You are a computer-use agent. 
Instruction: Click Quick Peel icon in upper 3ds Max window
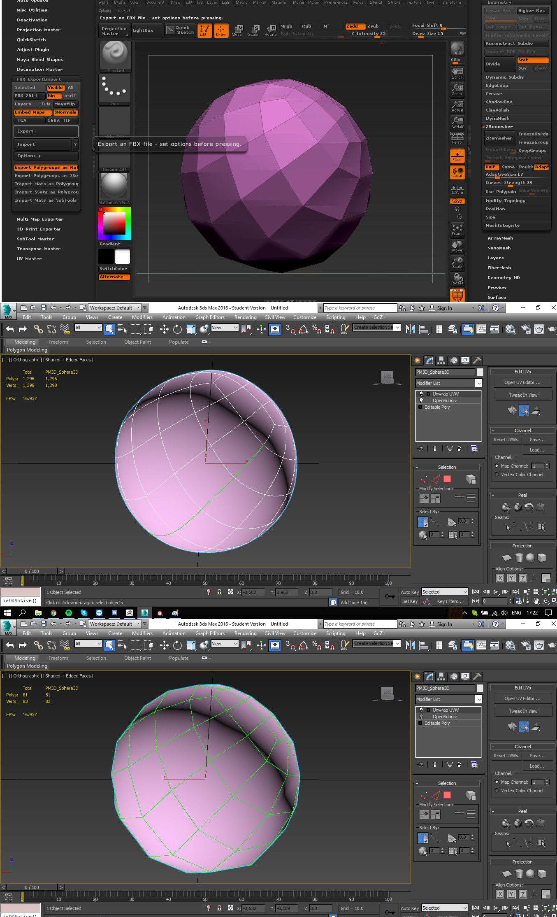click(x=506, y=507)
